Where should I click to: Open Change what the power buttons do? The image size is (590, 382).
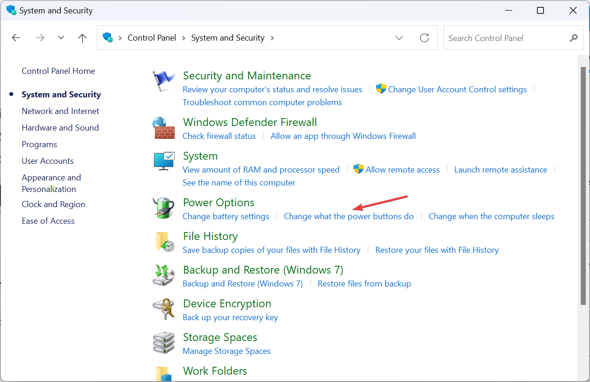[348, 216]
